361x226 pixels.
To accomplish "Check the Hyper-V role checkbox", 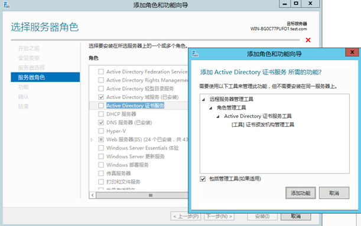I will pyautogui.click(x=101, y=131).
